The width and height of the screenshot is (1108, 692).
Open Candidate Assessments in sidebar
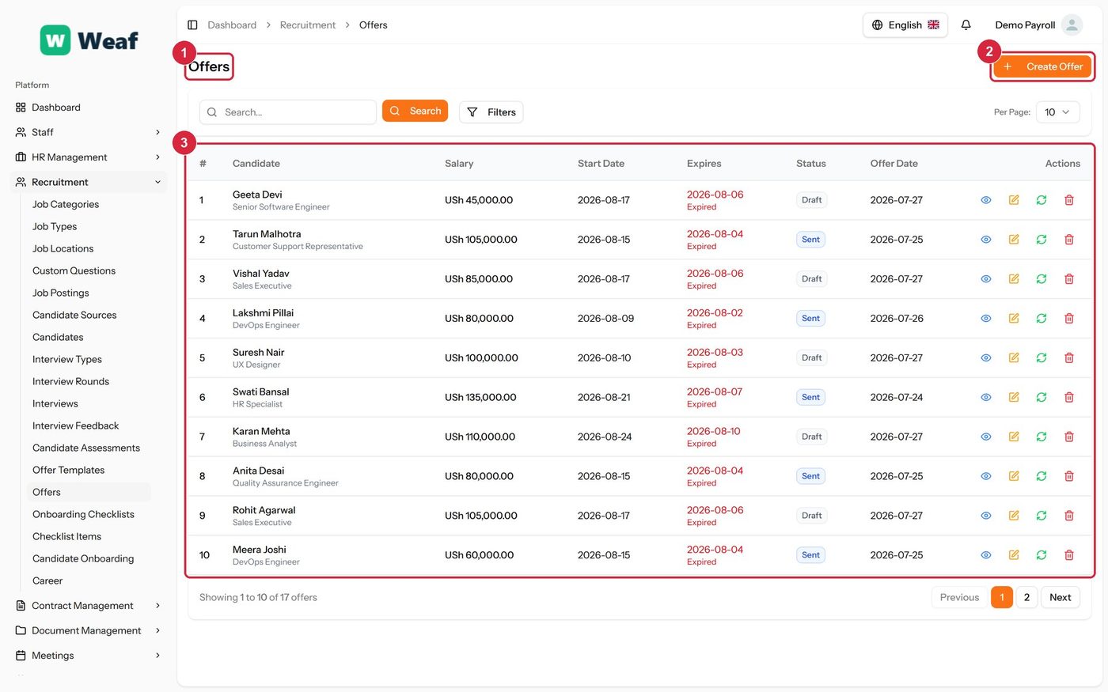pos(86,448)
